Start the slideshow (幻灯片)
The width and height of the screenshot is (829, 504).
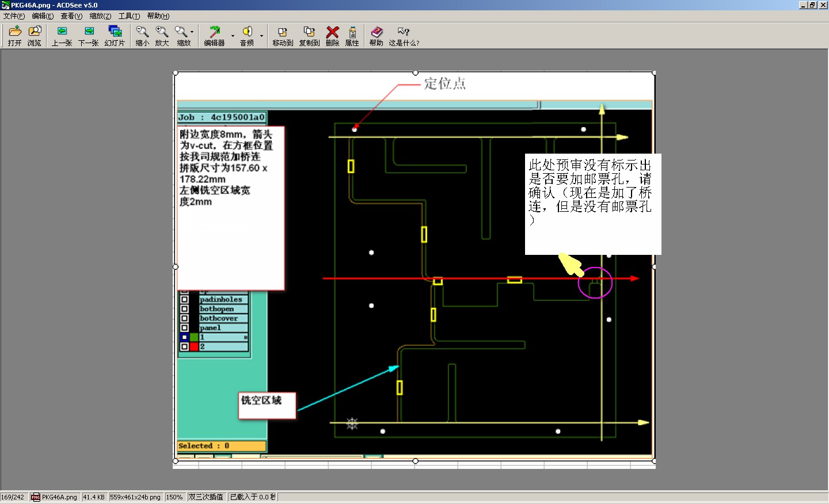[115, 35]
